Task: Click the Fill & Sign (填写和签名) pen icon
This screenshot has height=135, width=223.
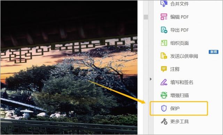Action: click(164, 82)
